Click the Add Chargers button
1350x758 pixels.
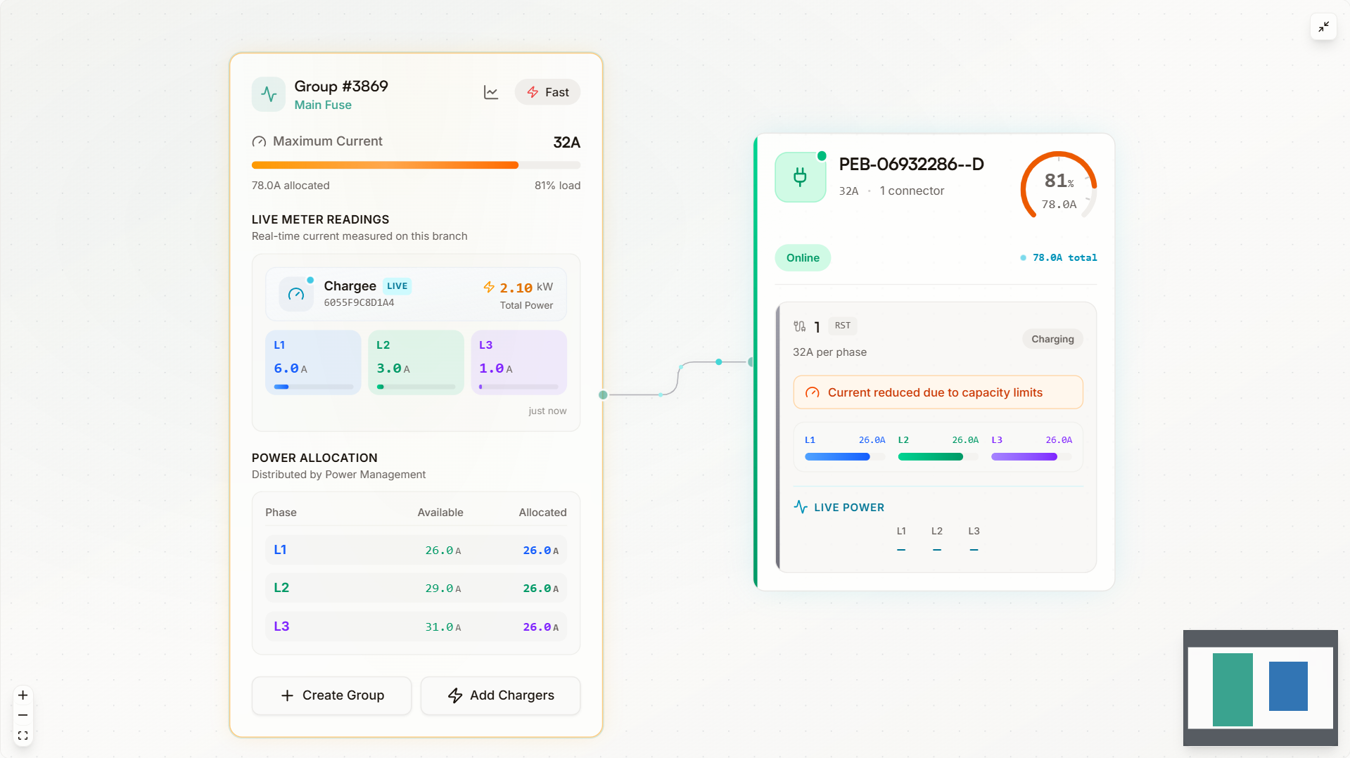point(500,695)
